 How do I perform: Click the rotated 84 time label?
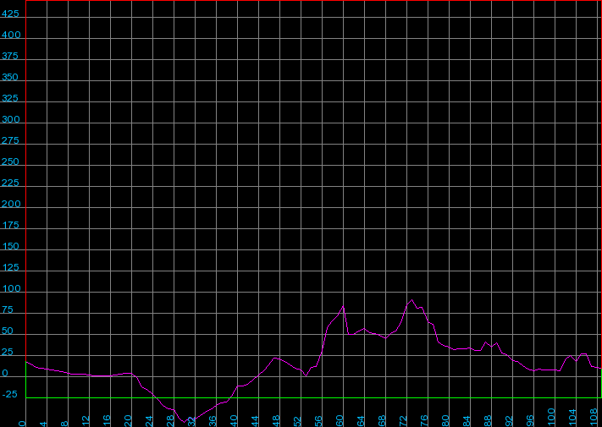(x=466, y=420)
